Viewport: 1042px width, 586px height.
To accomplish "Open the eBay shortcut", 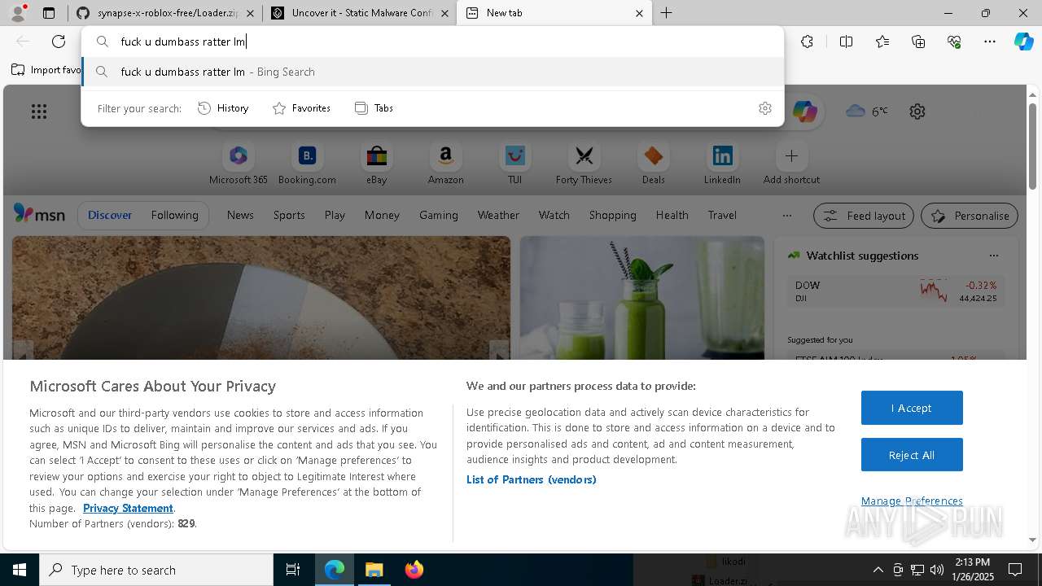I will 376,164.
